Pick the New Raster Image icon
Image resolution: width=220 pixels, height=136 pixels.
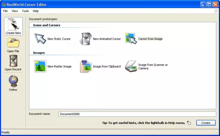pos(40,66)
